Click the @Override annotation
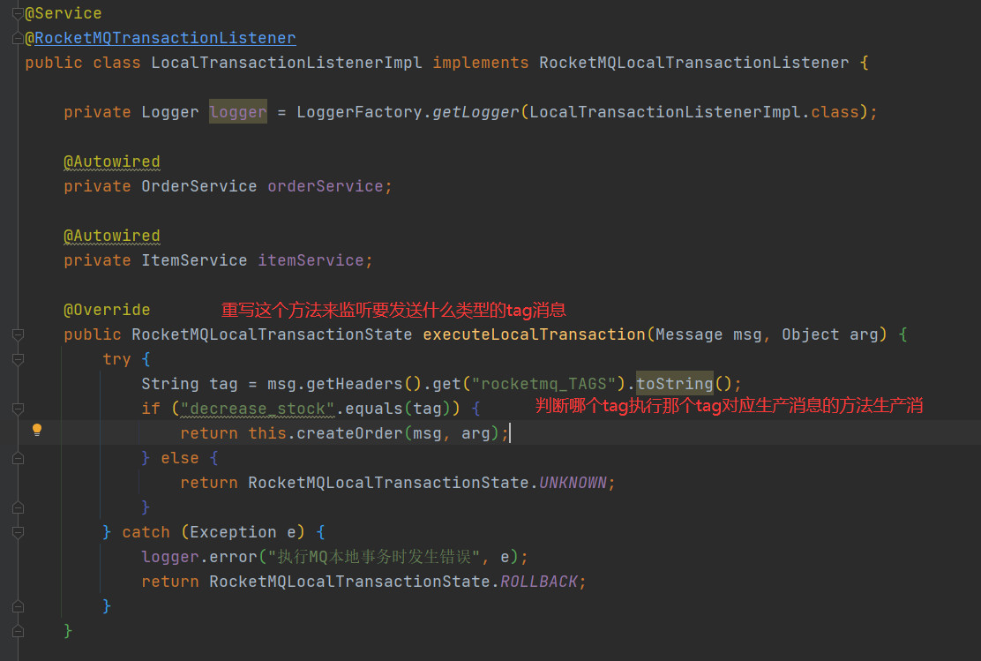 107,310
